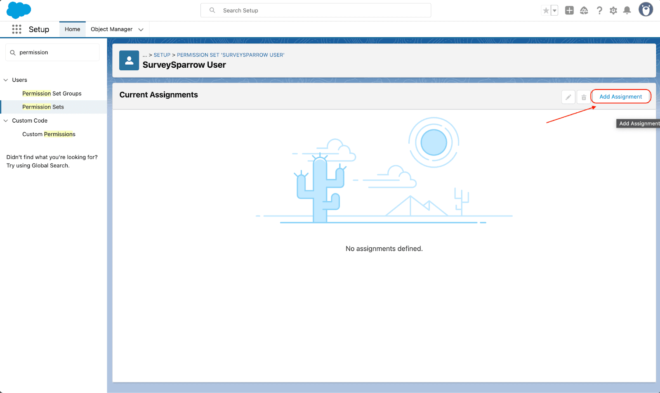Click the trash delete assignment icon
Viewport: 660px width, 393px height.
pos(584,97)
